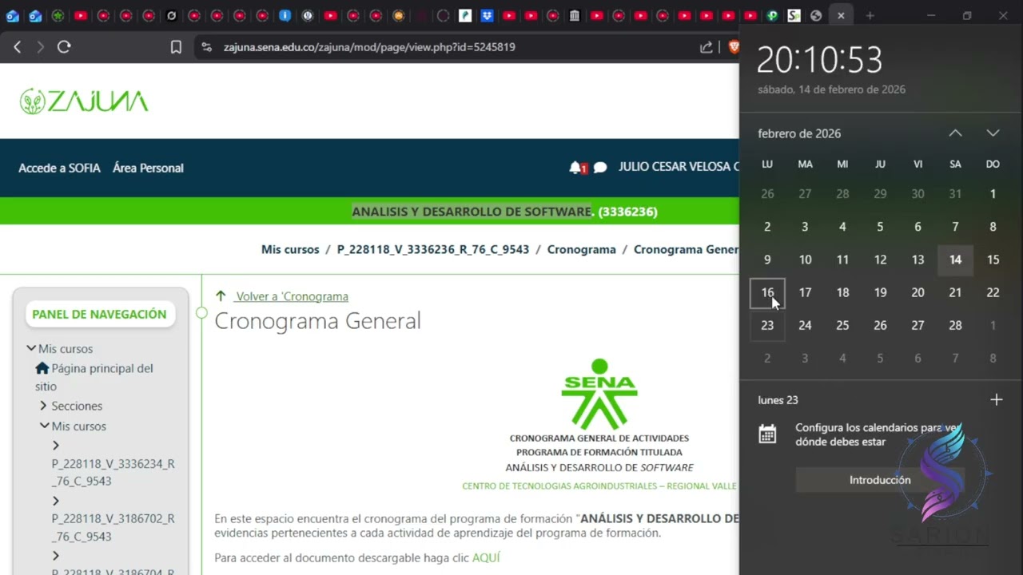Open Accede a SOFIA menu item
The width and height of the screenshot is (1023, 575).
point(59,168)
